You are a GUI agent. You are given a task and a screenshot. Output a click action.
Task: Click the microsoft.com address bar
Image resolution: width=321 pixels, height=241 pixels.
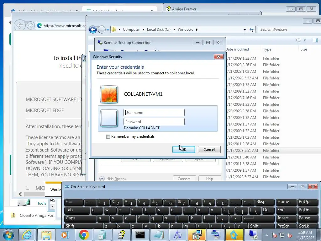[x=61, y=26]
